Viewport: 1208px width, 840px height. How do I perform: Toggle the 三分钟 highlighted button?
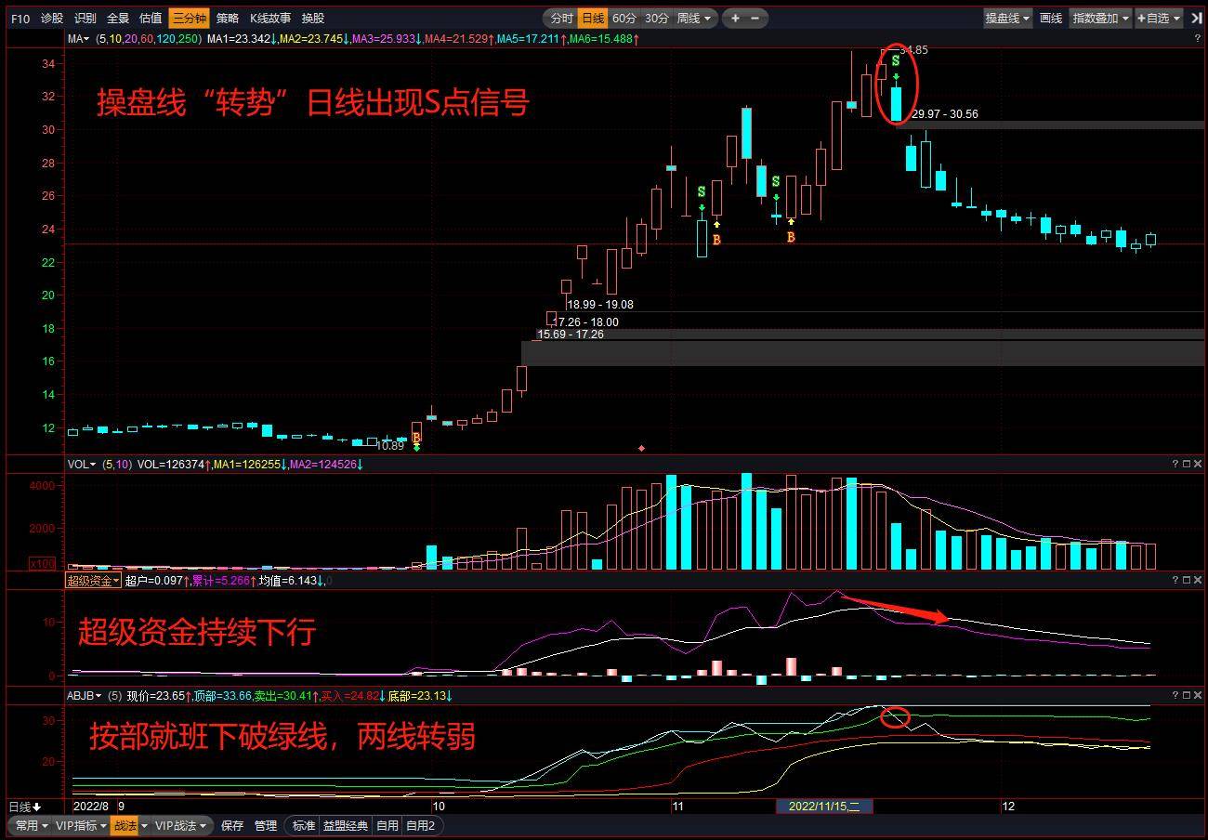tap(190, 19)
